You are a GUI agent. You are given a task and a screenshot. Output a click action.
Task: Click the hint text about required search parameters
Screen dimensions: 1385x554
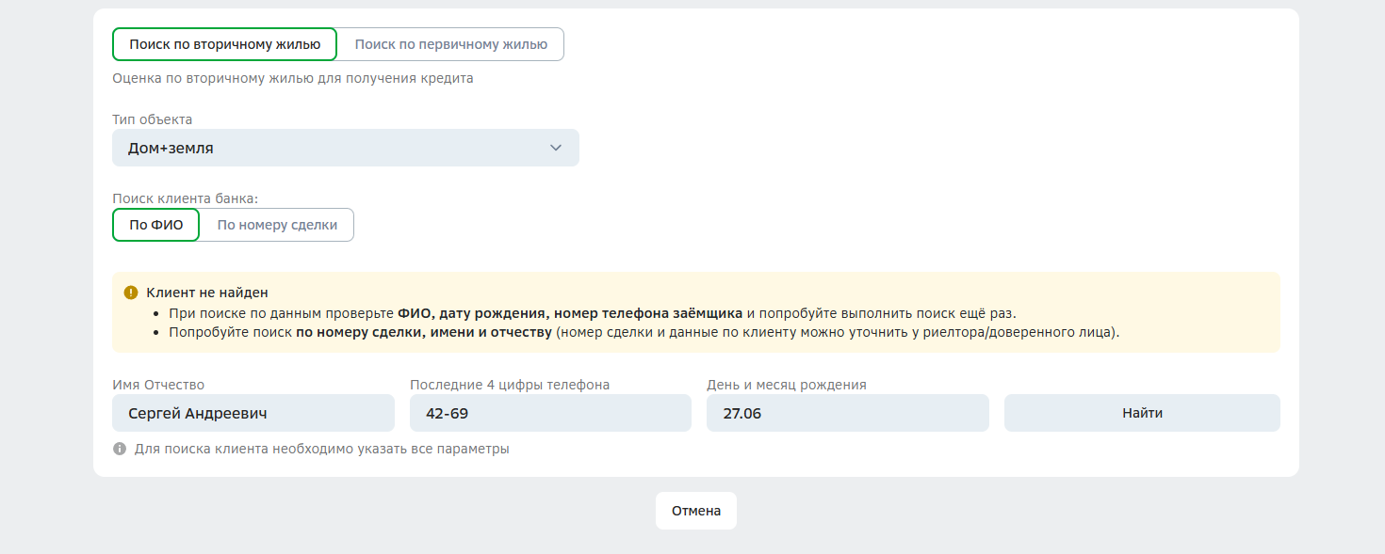point(321,449)
